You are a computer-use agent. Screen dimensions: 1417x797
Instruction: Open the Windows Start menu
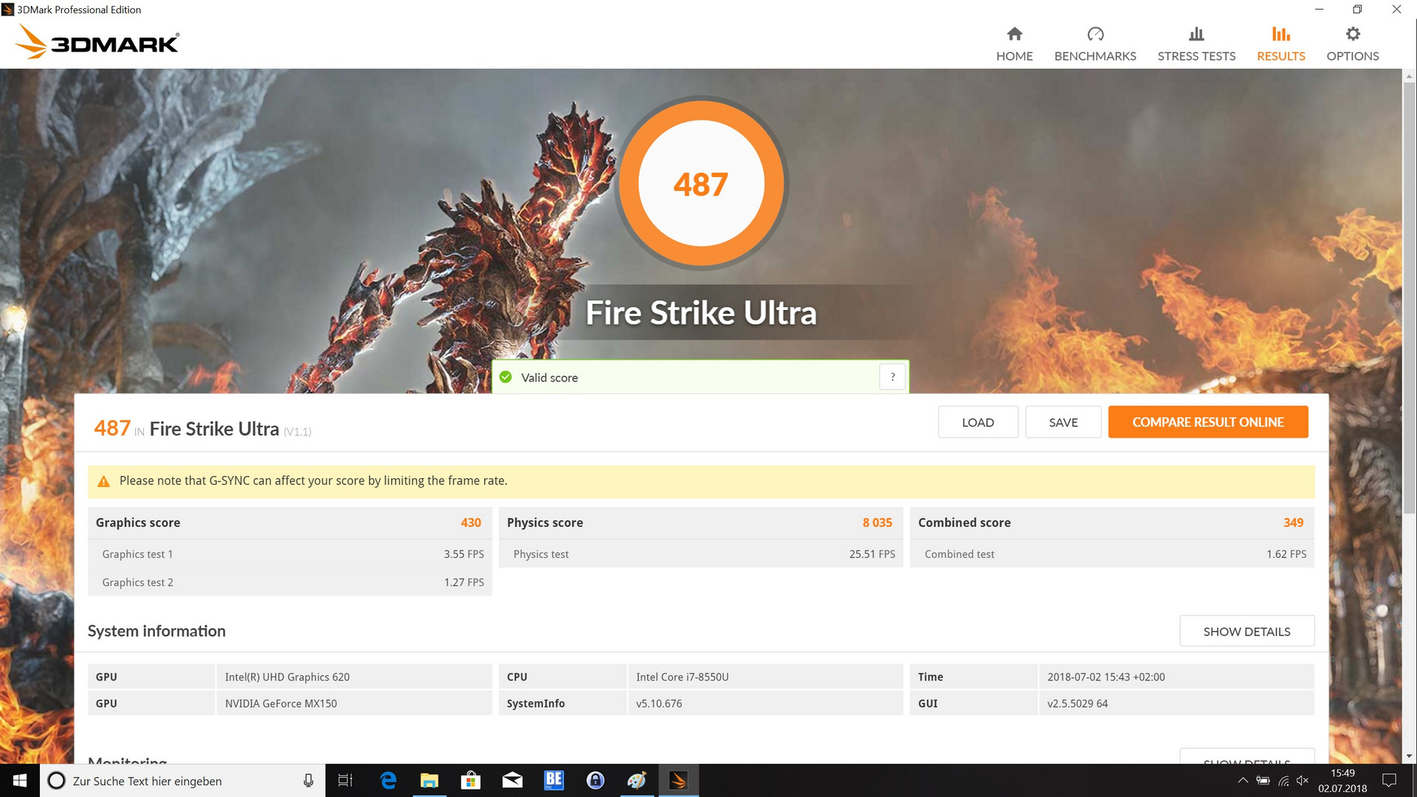[x=20, y=781]
